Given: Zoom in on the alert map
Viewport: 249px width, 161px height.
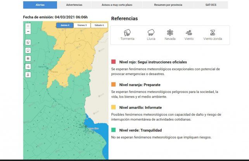Looking at the screenshot, I should (28, 26).
